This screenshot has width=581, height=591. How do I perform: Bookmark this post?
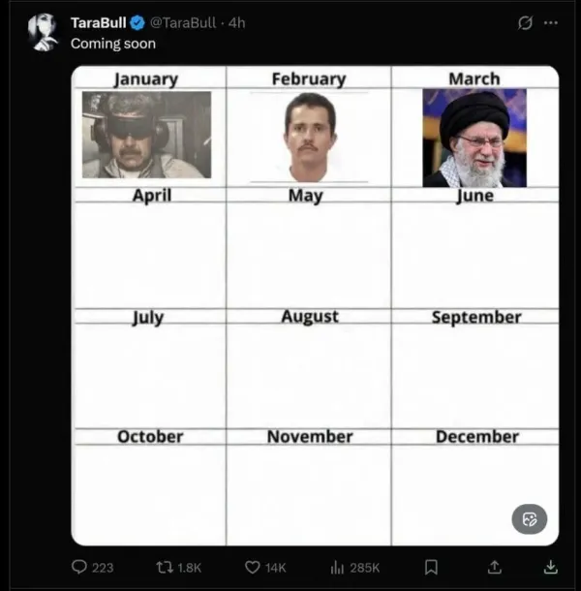point(431,567)
